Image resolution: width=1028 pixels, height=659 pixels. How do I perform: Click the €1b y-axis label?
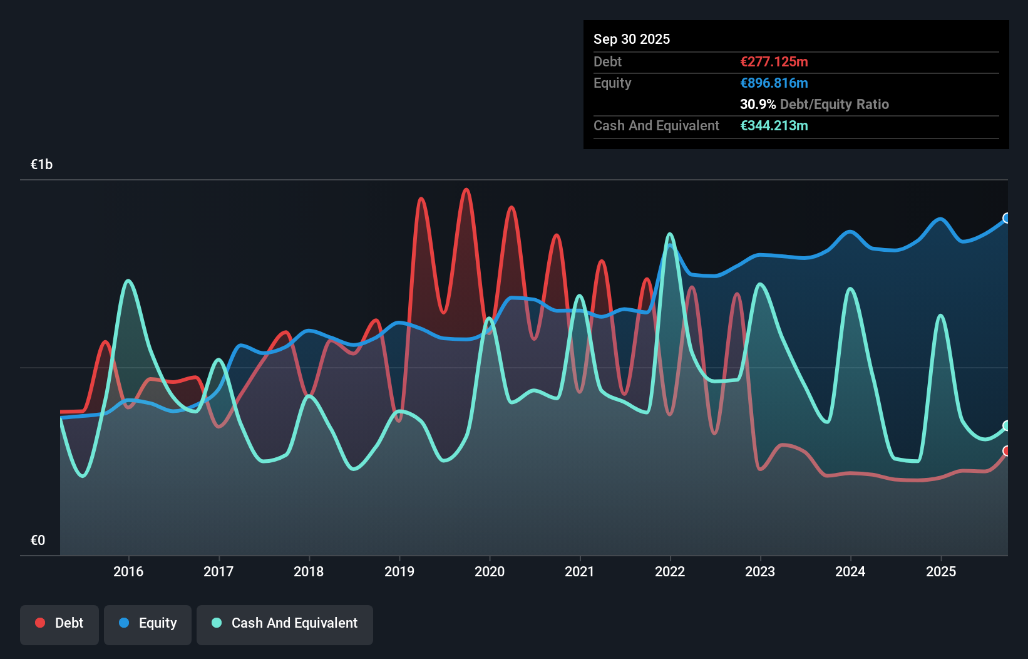41,165
